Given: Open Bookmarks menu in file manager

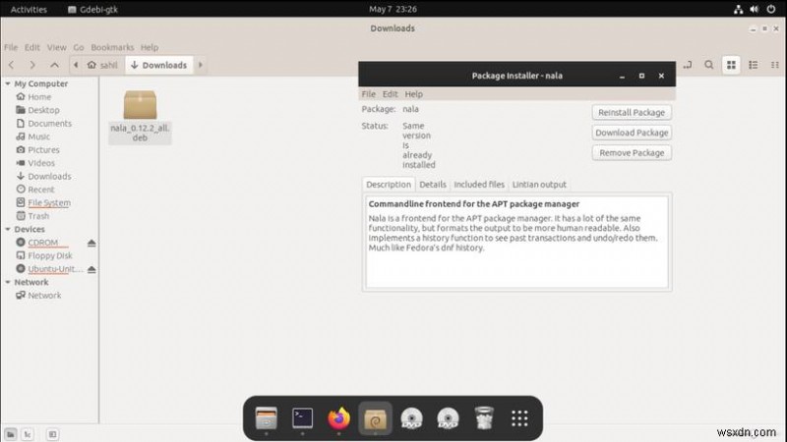Looking at the screenshot, I should (112, 47).
